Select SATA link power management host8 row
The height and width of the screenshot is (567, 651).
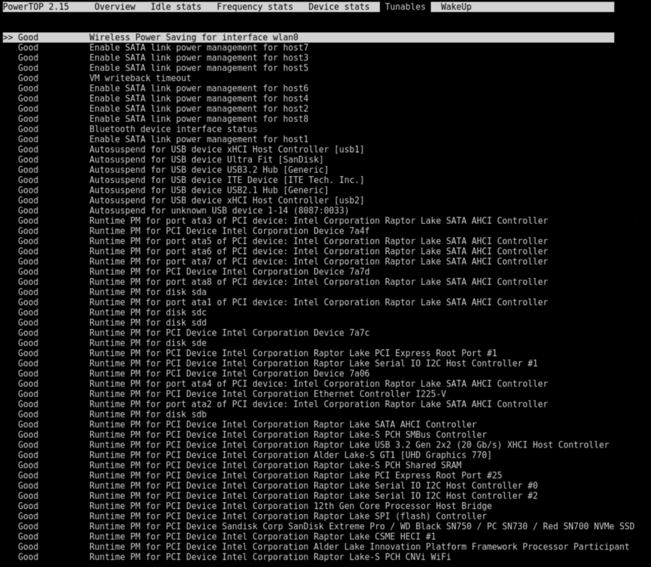click(164, 119)
